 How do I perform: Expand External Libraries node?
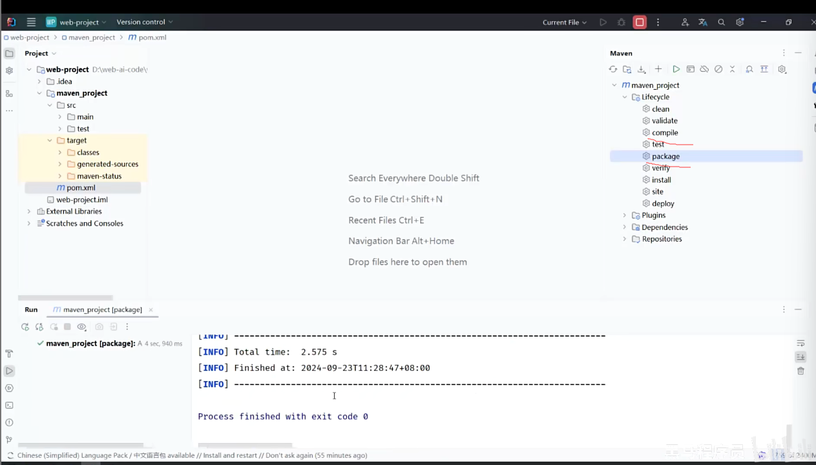[x=29, y=211]
